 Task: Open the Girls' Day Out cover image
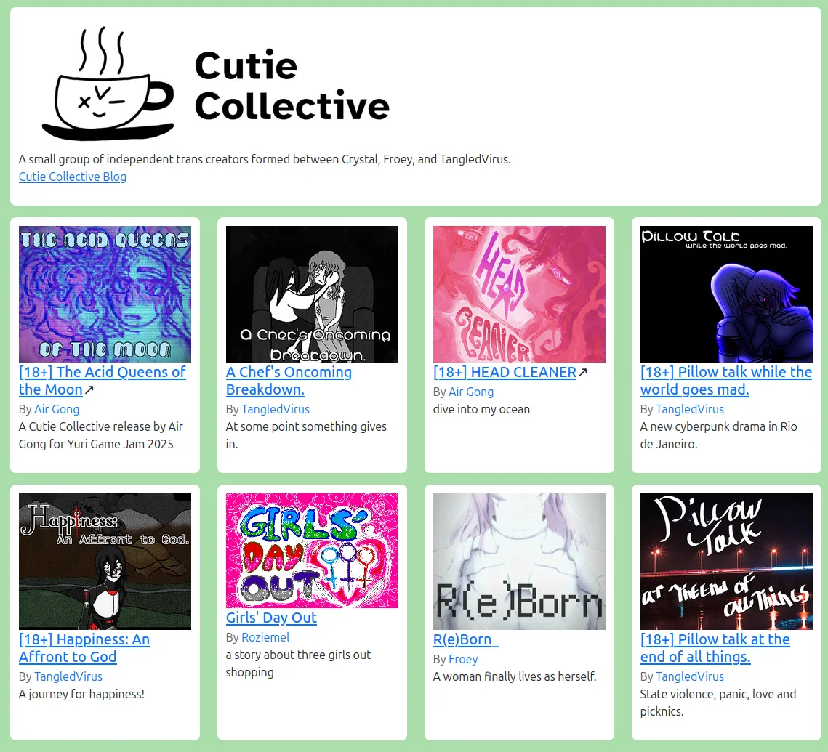tap(312, 551)
